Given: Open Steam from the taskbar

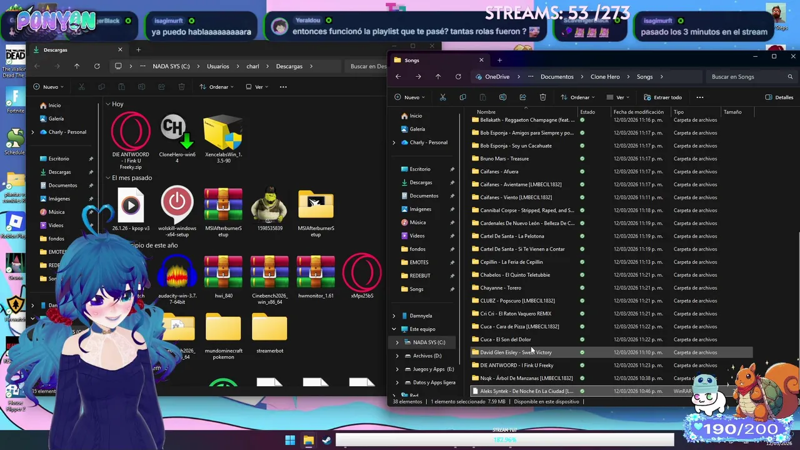Looking at the screenshot, I should (x=326, y=441).
